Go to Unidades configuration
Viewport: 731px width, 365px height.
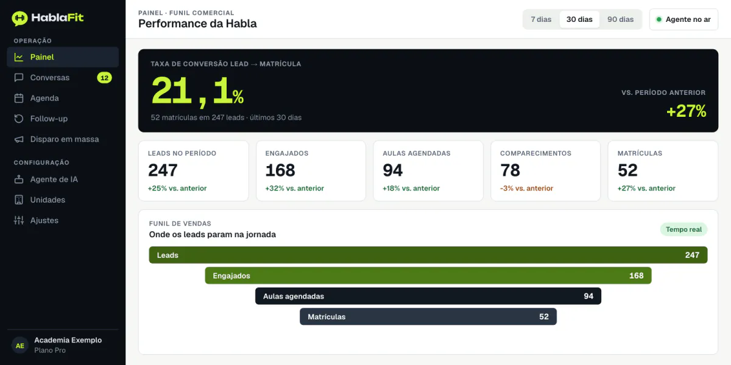[x=63, y=200]
